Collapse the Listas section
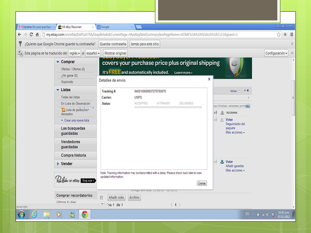The image size is (311, 233). point(58,90)
